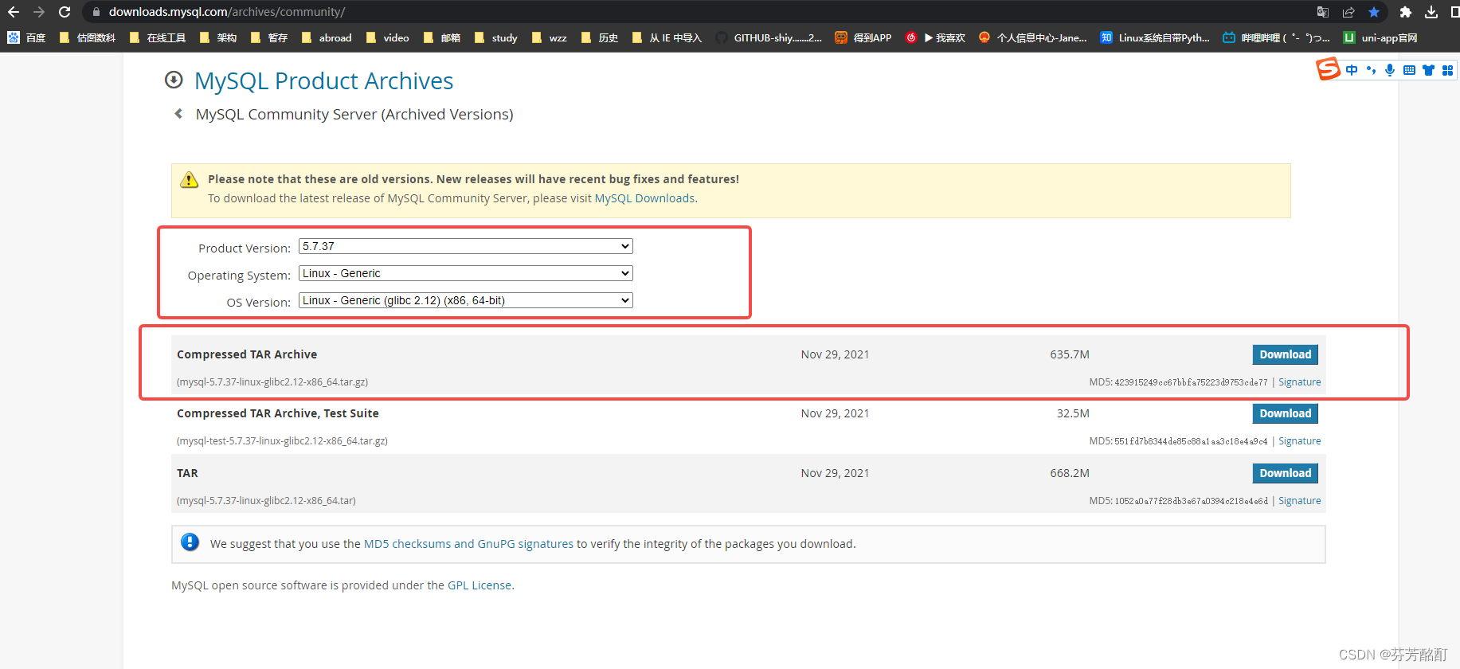Image resolution: width=1460 pixels, height=669 pixels.
Task: Open Sogou toolbox grid icon
Action: pos(1447,70)
